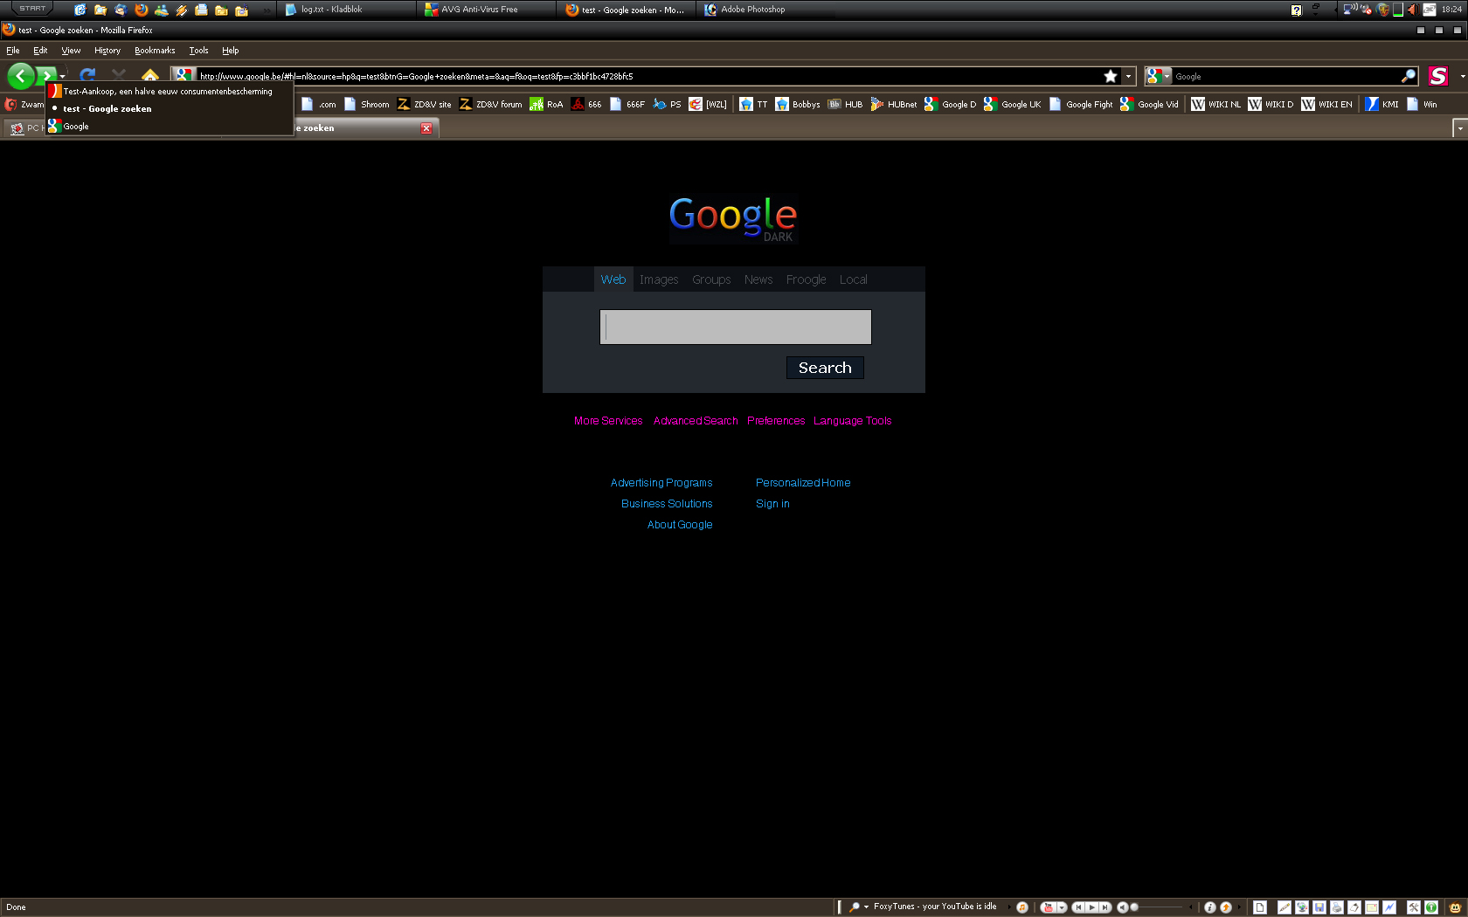
Task: Click the floppy disk save icon in status bar
Action: [1319, 907]
